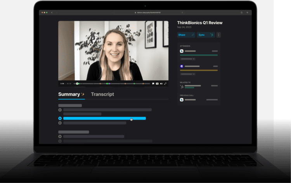Click the first attendee's green talk-time bar
The image size is (291, 183).
point(199,55)
